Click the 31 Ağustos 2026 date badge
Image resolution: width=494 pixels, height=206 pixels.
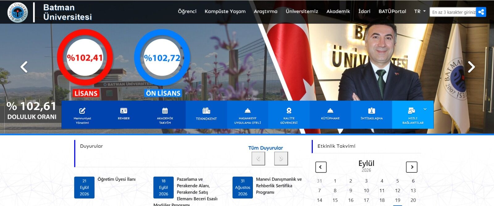click(x=243, y=187)
